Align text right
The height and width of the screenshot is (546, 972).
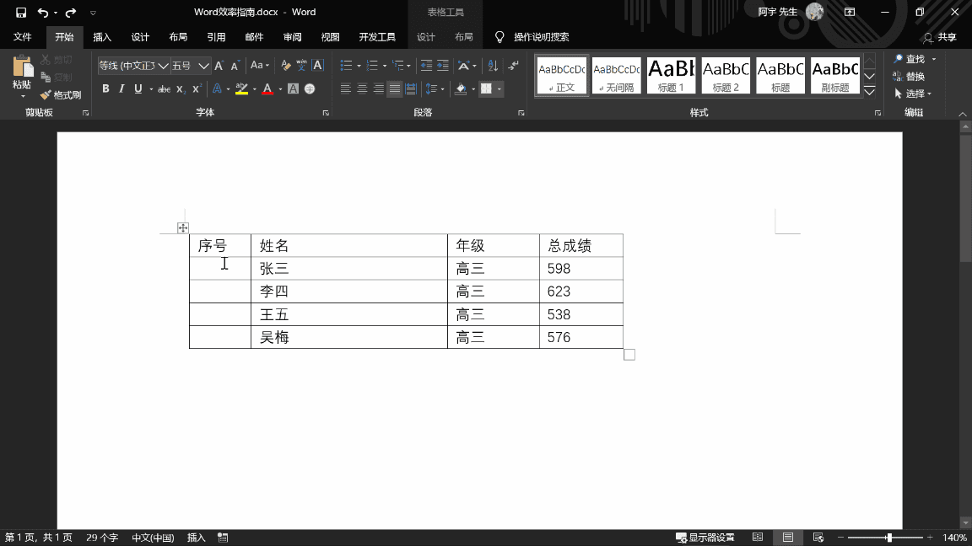pos(378,89)
